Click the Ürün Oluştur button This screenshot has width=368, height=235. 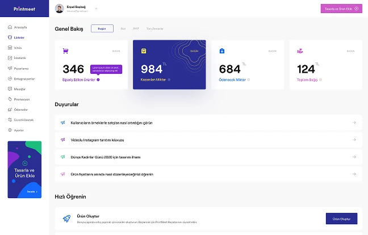pos(341,219)
